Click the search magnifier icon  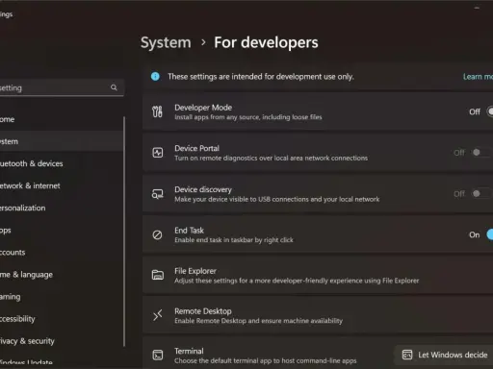[114, 87]
